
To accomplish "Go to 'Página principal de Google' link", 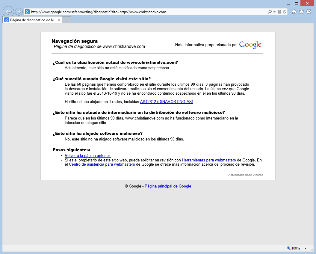I will pos(168,186).
